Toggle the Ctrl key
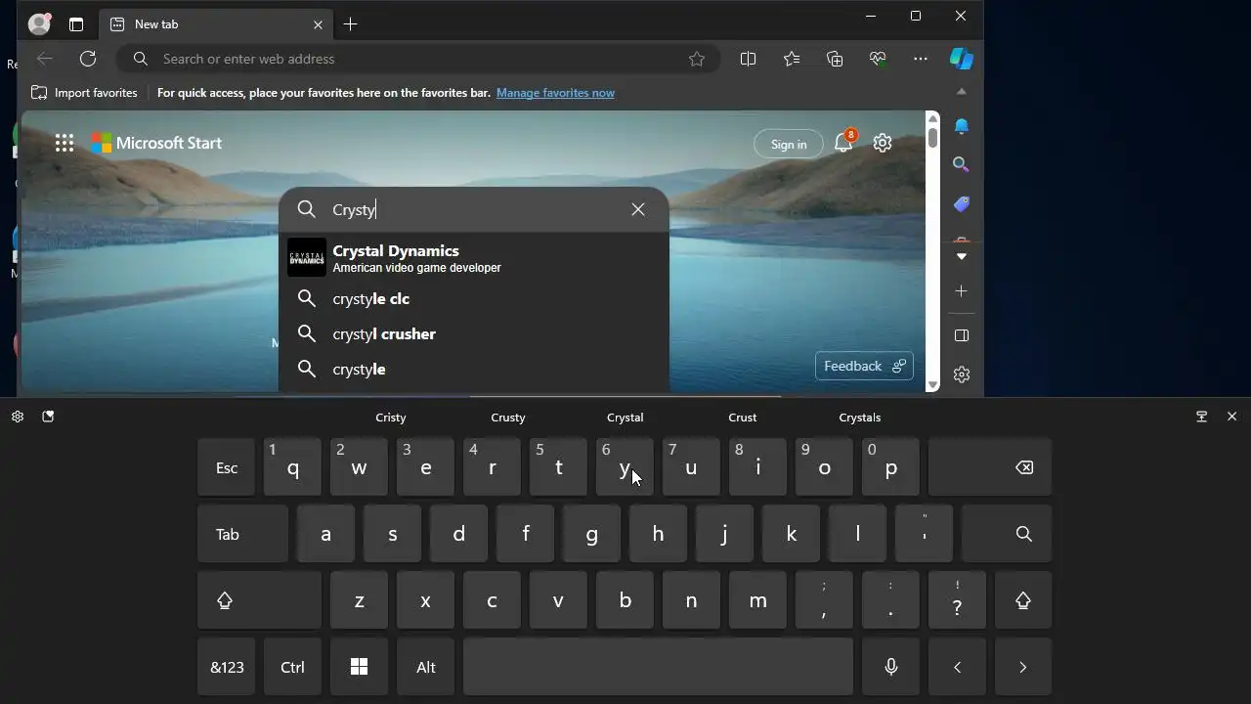1251x704 pixels. pos(293,667)
